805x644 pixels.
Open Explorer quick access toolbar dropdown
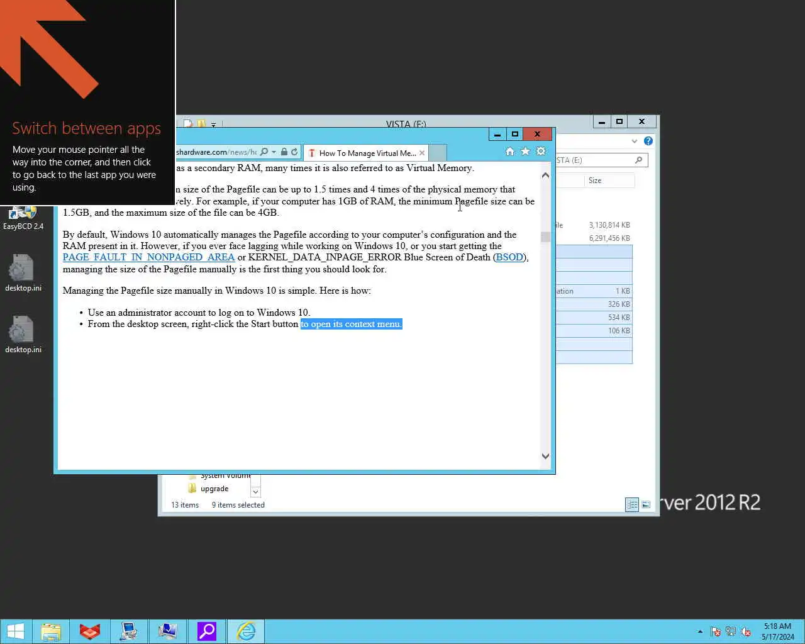pyautogui.click(x=213, y=125)
